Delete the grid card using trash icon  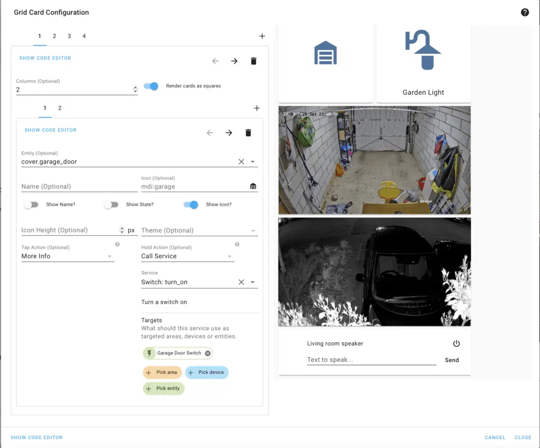click(254, 61)
